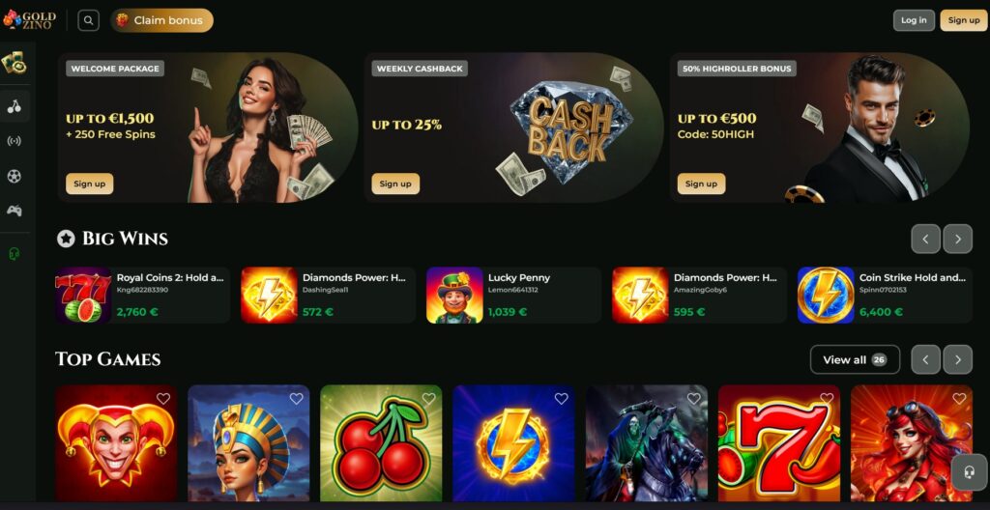Image resolution: width=990 pixels, height=510 pixels.
Task: Favorite the joker game with heart
Action: pyautogui.click(x=163, y=398)
